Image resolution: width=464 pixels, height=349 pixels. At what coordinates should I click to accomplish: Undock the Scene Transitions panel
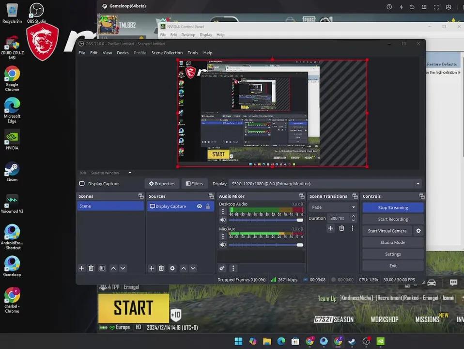355,196
